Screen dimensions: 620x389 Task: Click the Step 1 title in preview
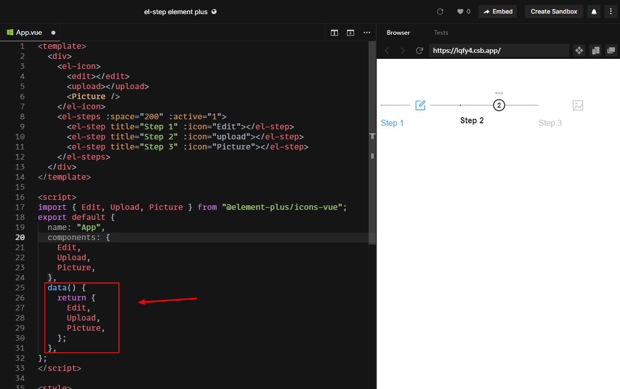tap(392, 123)
